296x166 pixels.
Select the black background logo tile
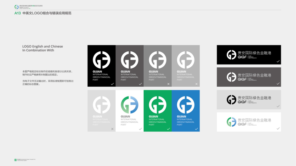click(x=101, y=66)
